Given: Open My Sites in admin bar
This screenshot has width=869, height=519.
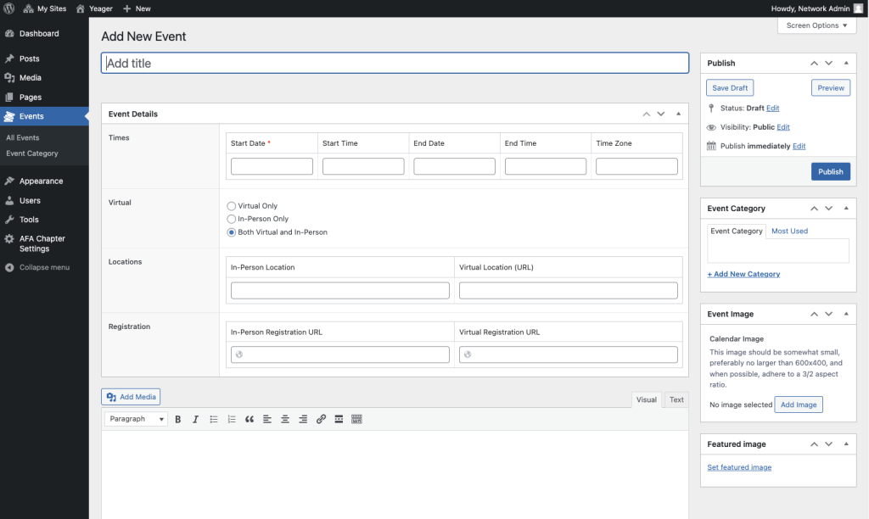Looking at the screenshot, I should (44, 8).
